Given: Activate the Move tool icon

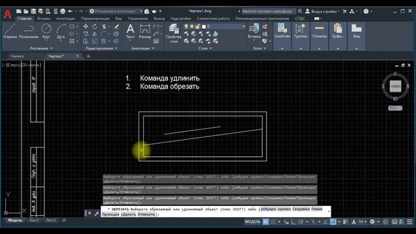Looking at the screenshot, I should 86,27.
